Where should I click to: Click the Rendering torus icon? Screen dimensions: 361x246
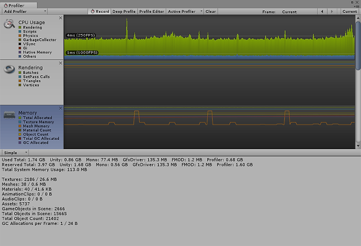9,69
